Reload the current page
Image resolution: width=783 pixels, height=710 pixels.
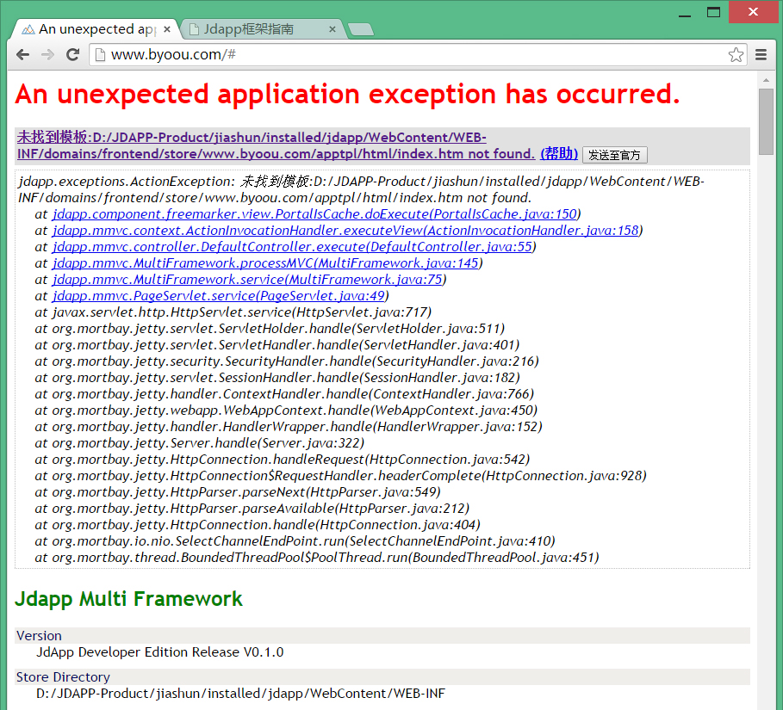pos(72,55)
